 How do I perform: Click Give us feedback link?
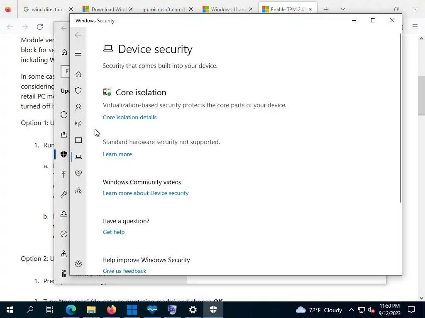tap(125, 271)
